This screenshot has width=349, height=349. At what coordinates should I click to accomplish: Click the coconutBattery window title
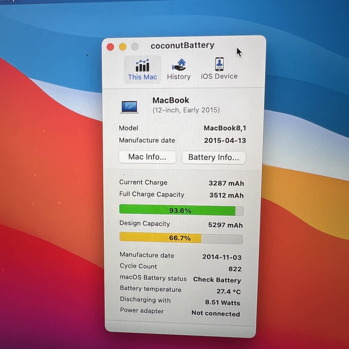point(182,46)
